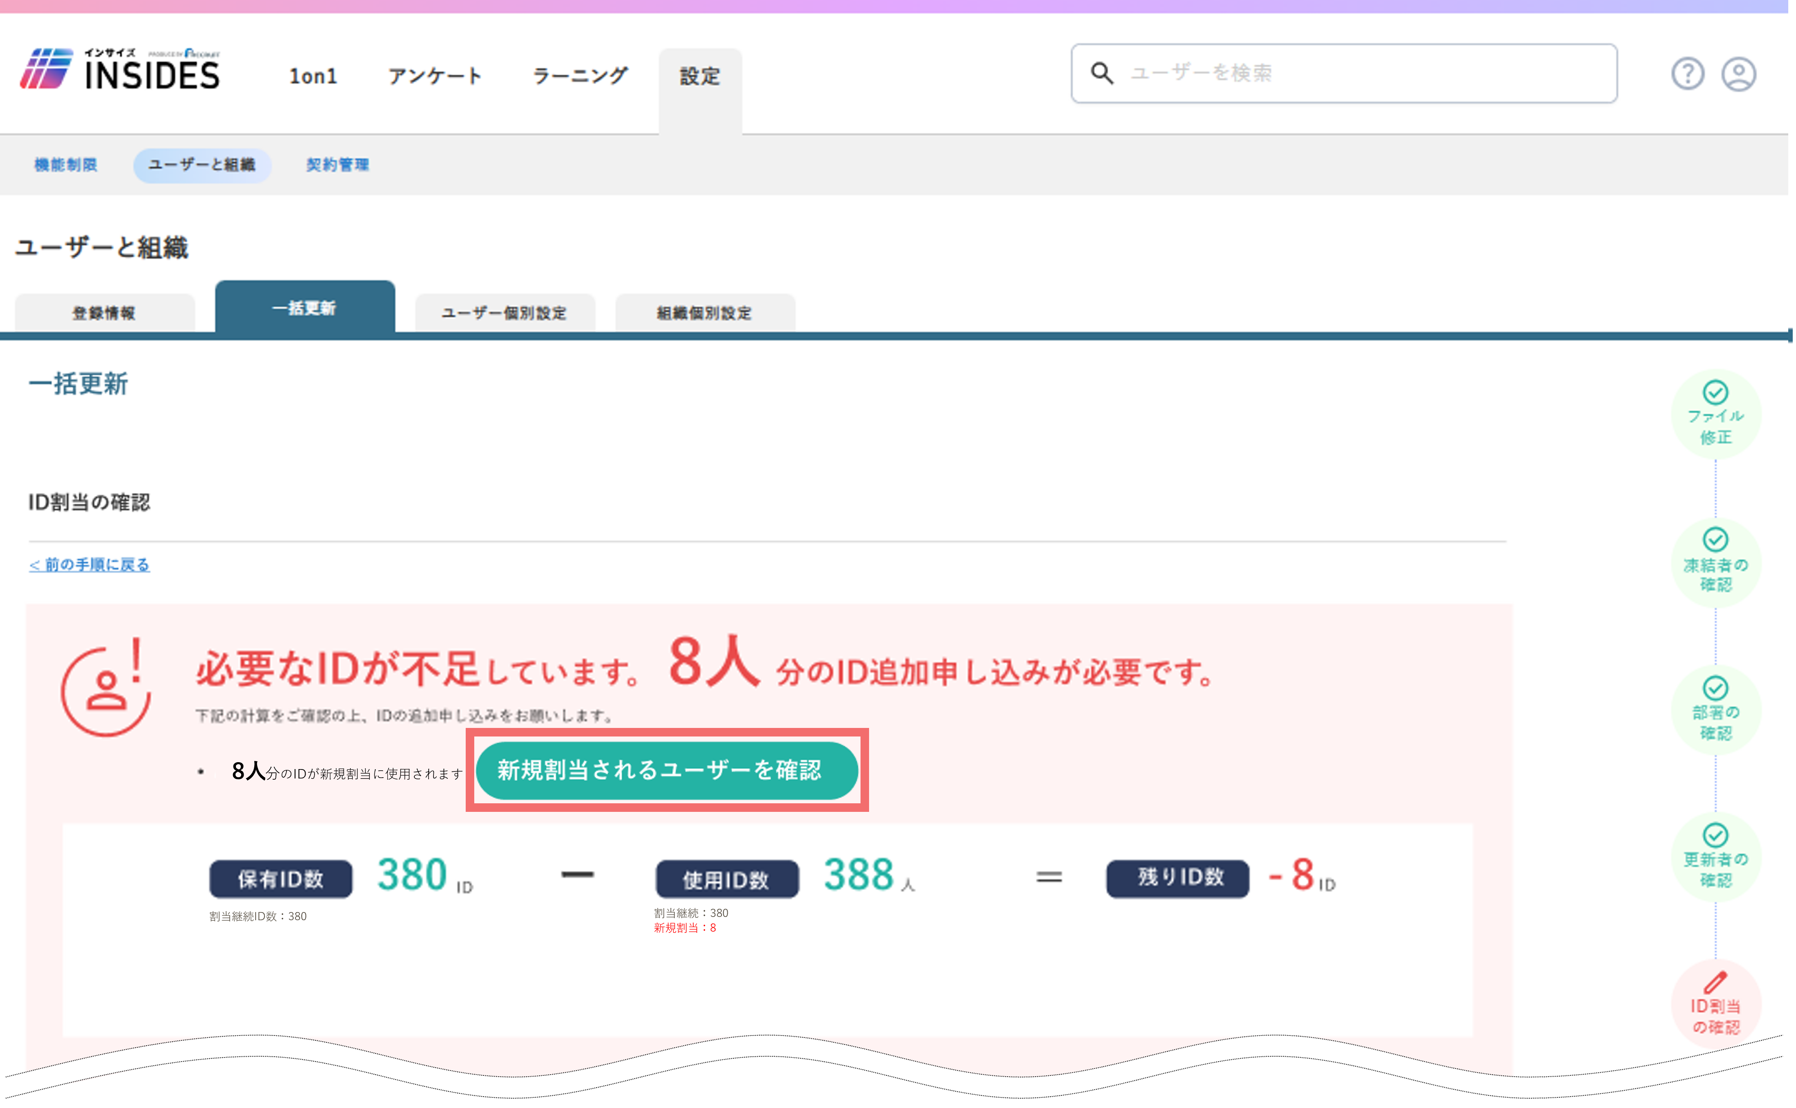The height and width of the screenshot is (1108, 1796).
Task: Open the アンケート menu
Action: point(434,76)
